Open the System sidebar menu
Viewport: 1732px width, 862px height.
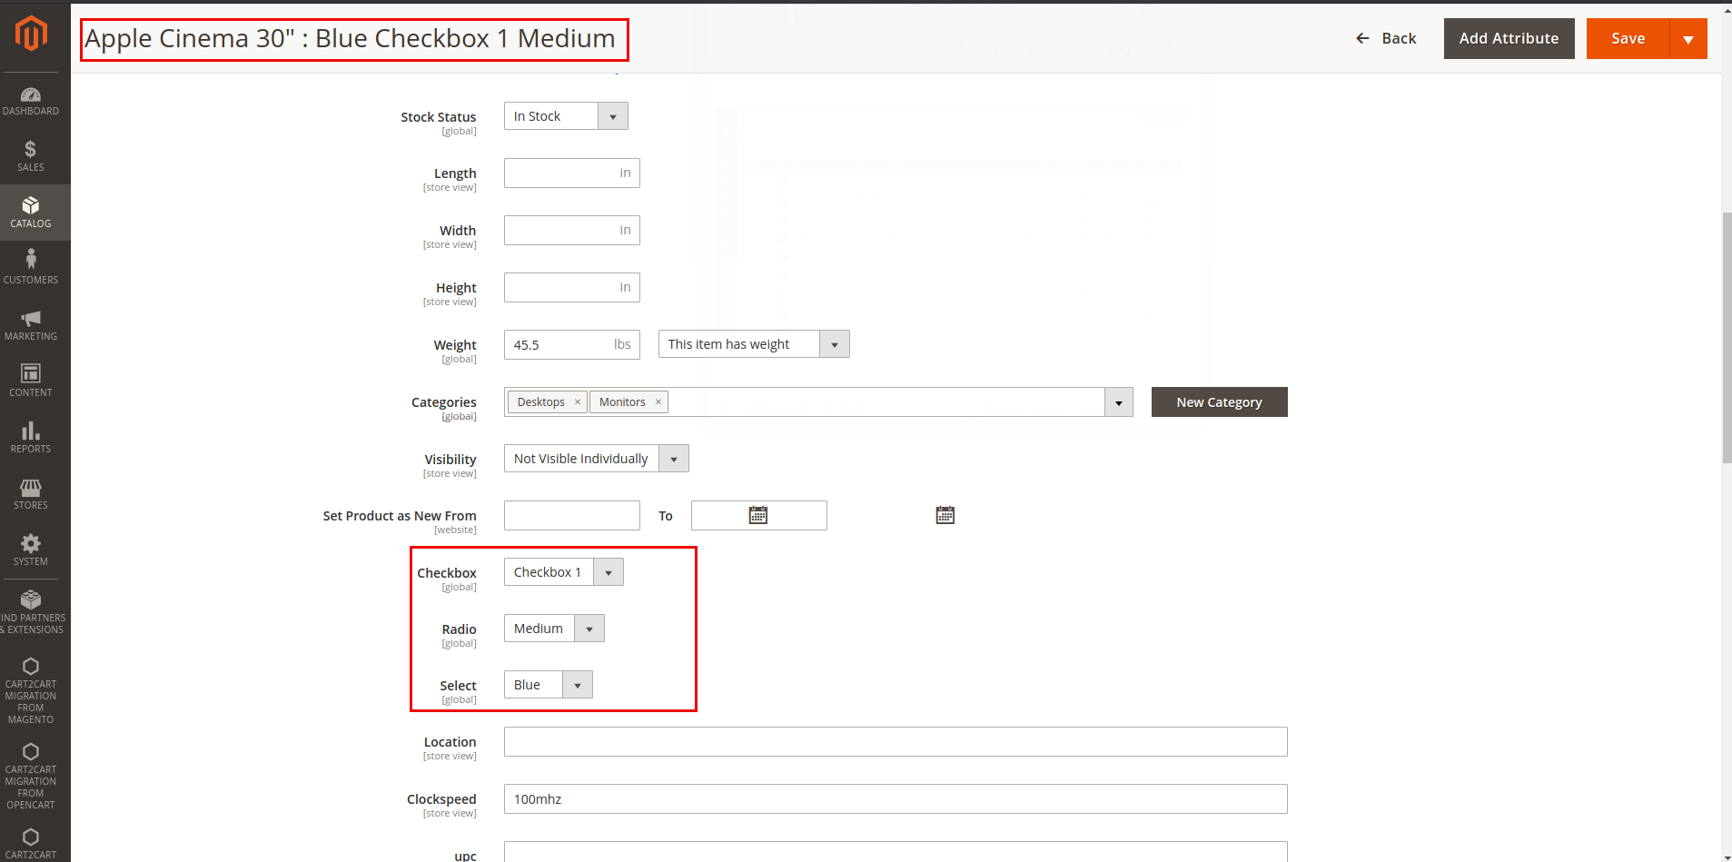tap(31, 550)
